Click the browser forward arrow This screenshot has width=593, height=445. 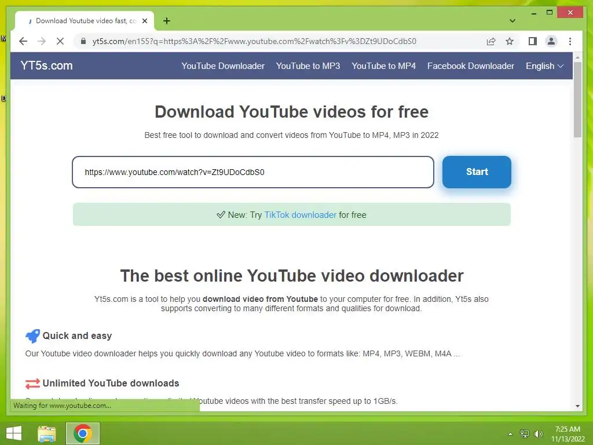42,41
